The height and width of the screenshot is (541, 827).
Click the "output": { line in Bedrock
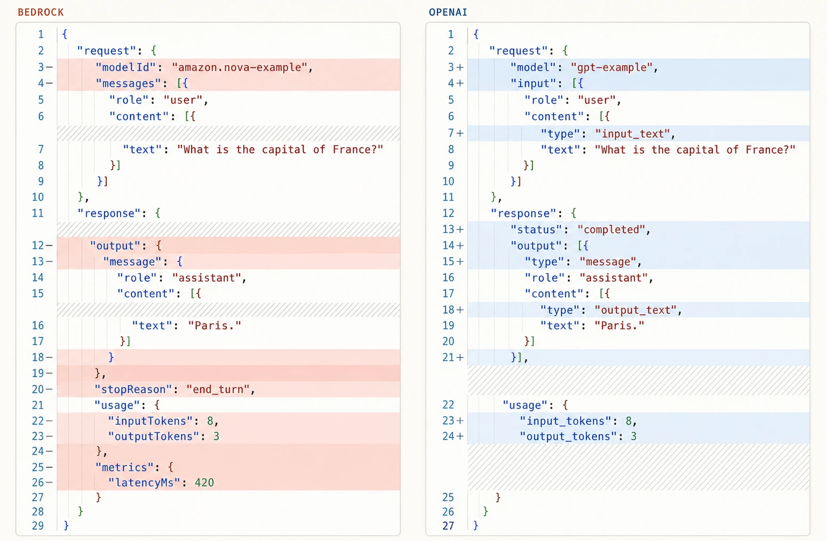click(228, 245)
